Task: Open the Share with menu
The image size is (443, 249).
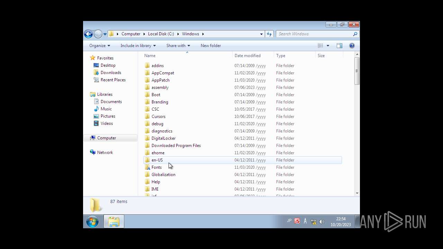Action: click(x=178, y=46)
